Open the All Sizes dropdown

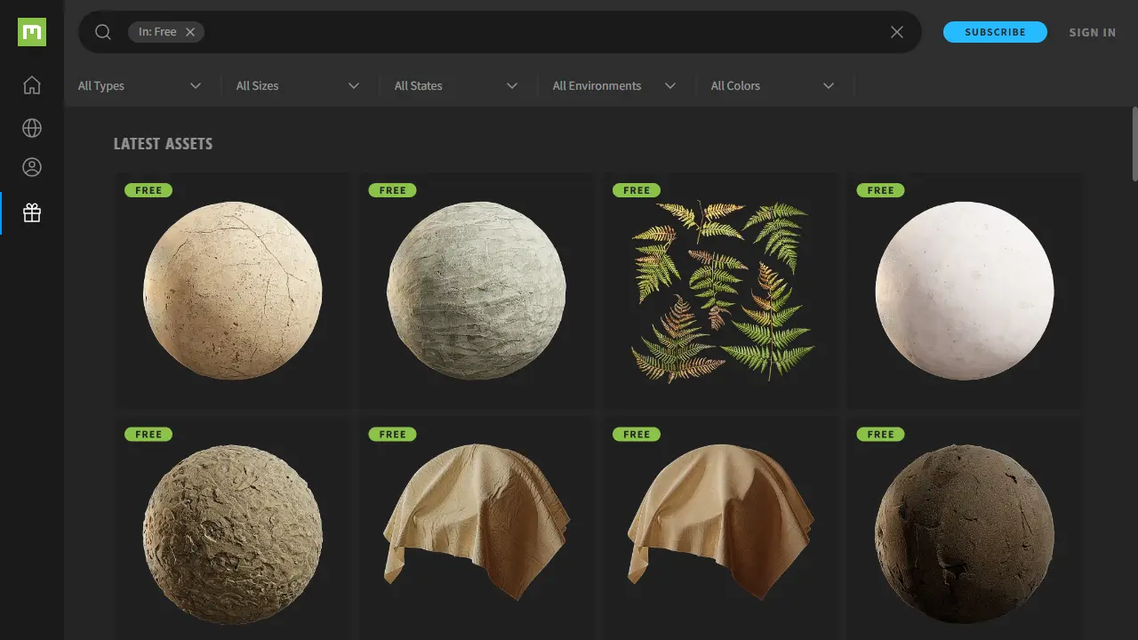pyautogui.click(x=296, y=85)
